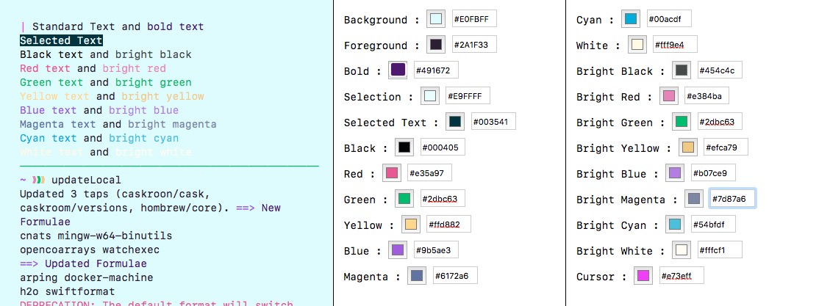
Task: Click the Cursor color swatch
Action: click(643, 276)
